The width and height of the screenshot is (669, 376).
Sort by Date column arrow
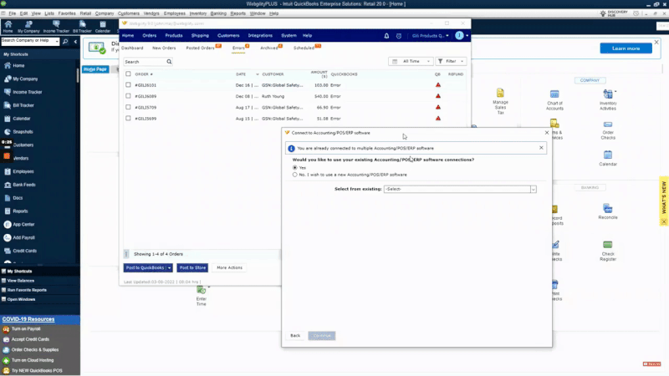click(258, 74)
